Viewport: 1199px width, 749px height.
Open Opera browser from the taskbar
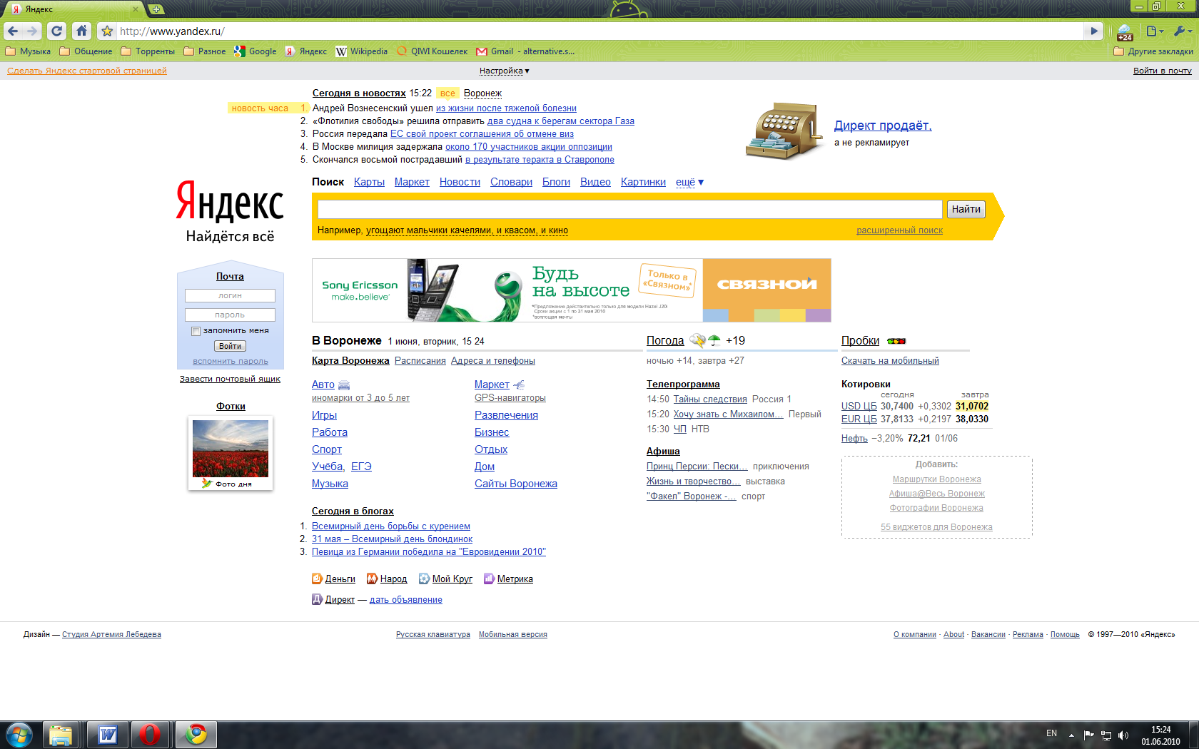point(150,735)
